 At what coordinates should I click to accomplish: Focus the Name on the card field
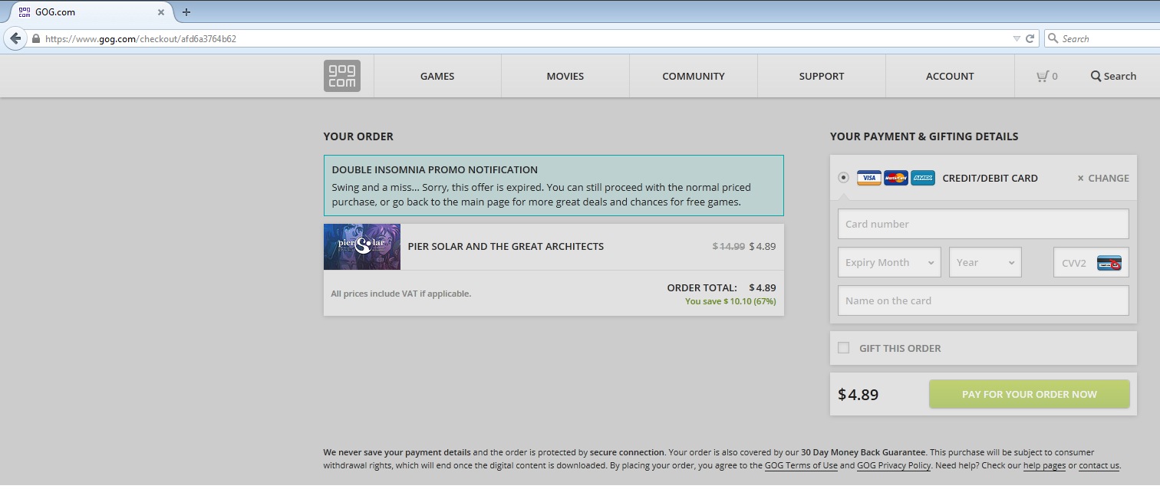984,300
